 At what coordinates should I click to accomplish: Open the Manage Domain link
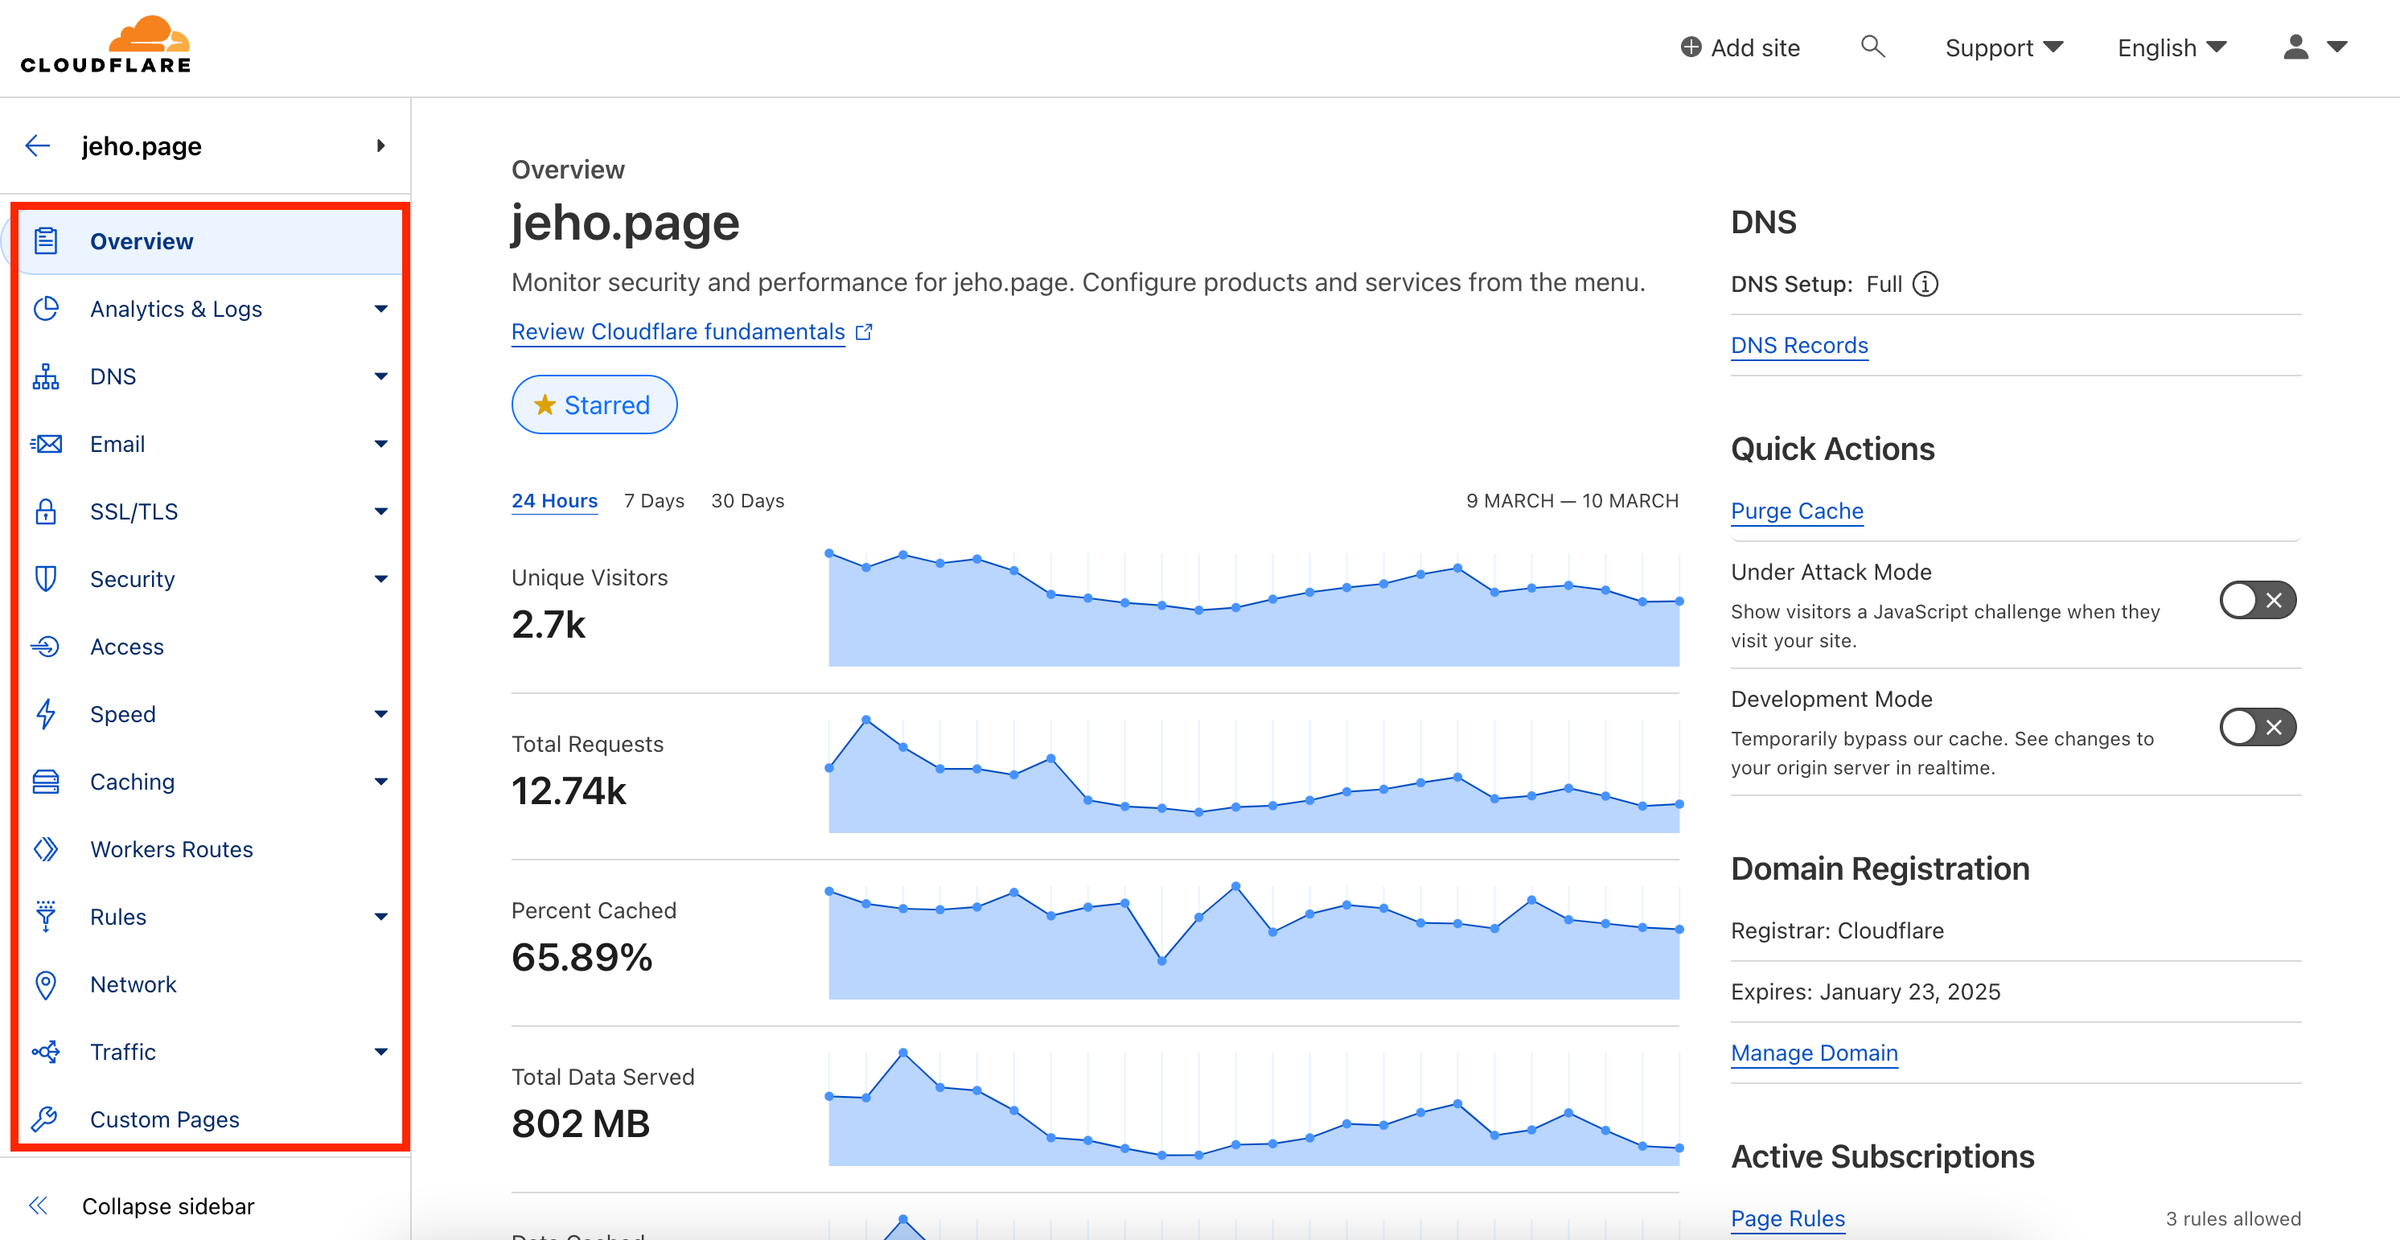point(1814,1053)
